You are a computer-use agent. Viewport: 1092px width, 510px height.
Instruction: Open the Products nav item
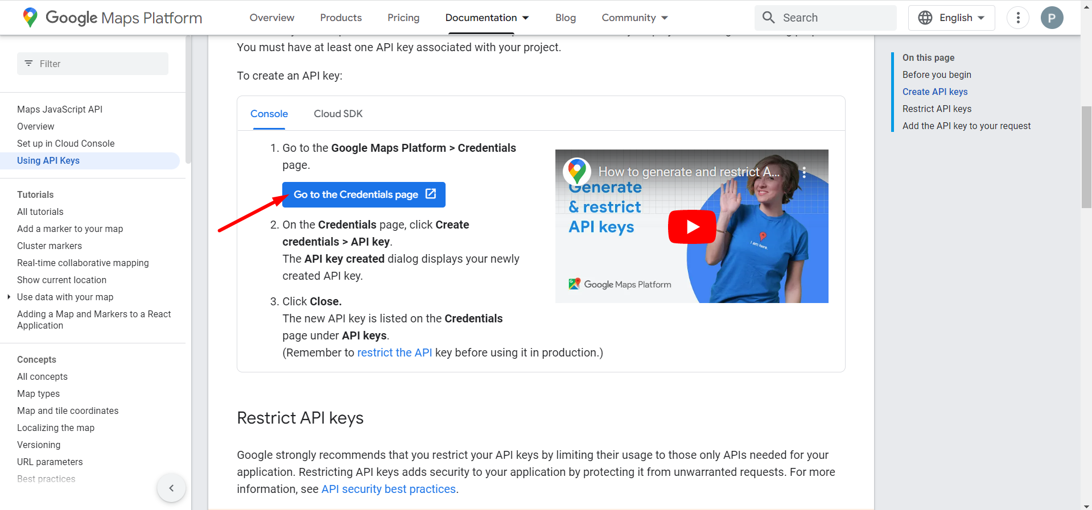341,18
